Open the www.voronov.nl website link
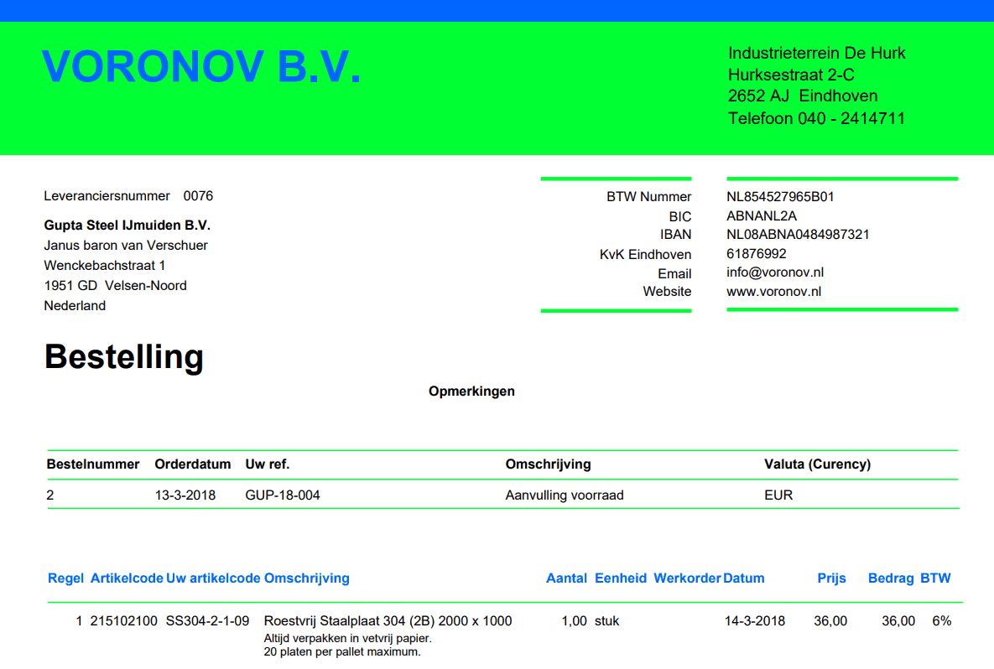This screenshot has width=994, height=669. pyautogui.click(x=773, y=292)
